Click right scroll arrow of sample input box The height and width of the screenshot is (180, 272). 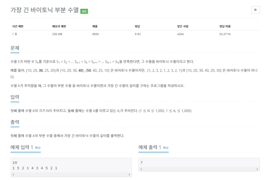pos(129,175)
